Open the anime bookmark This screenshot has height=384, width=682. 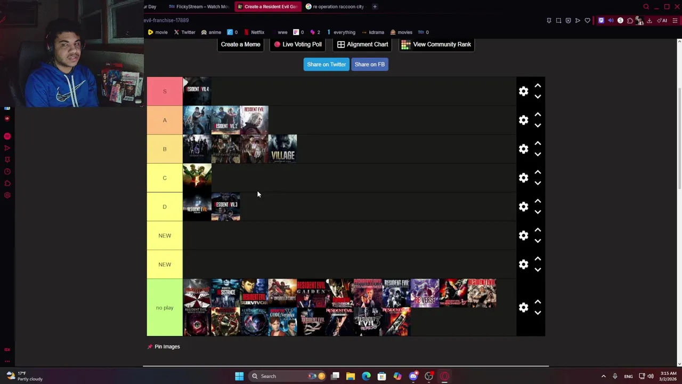[211, 32]
